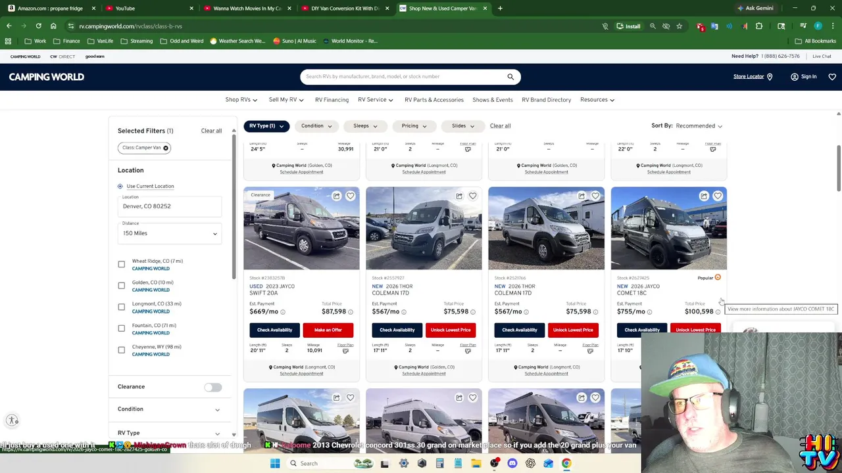Open the Windows Start menu
Screen dimensions: 842x473
pos(275,463)
